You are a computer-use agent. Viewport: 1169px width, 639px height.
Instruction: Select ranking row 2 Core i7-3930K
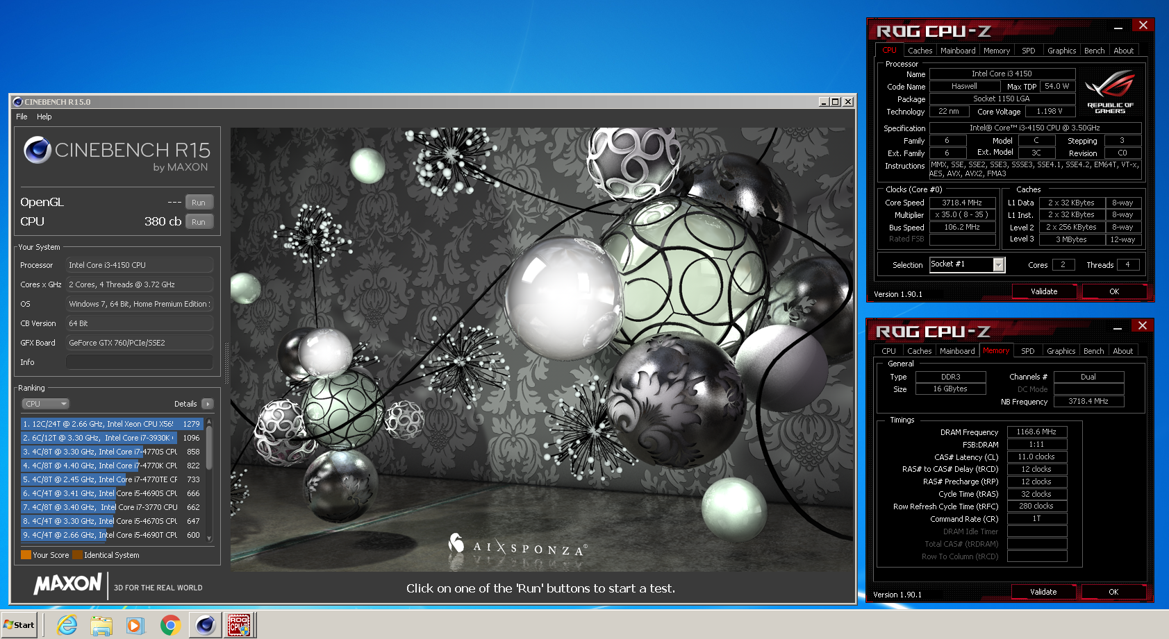point(112,438)
